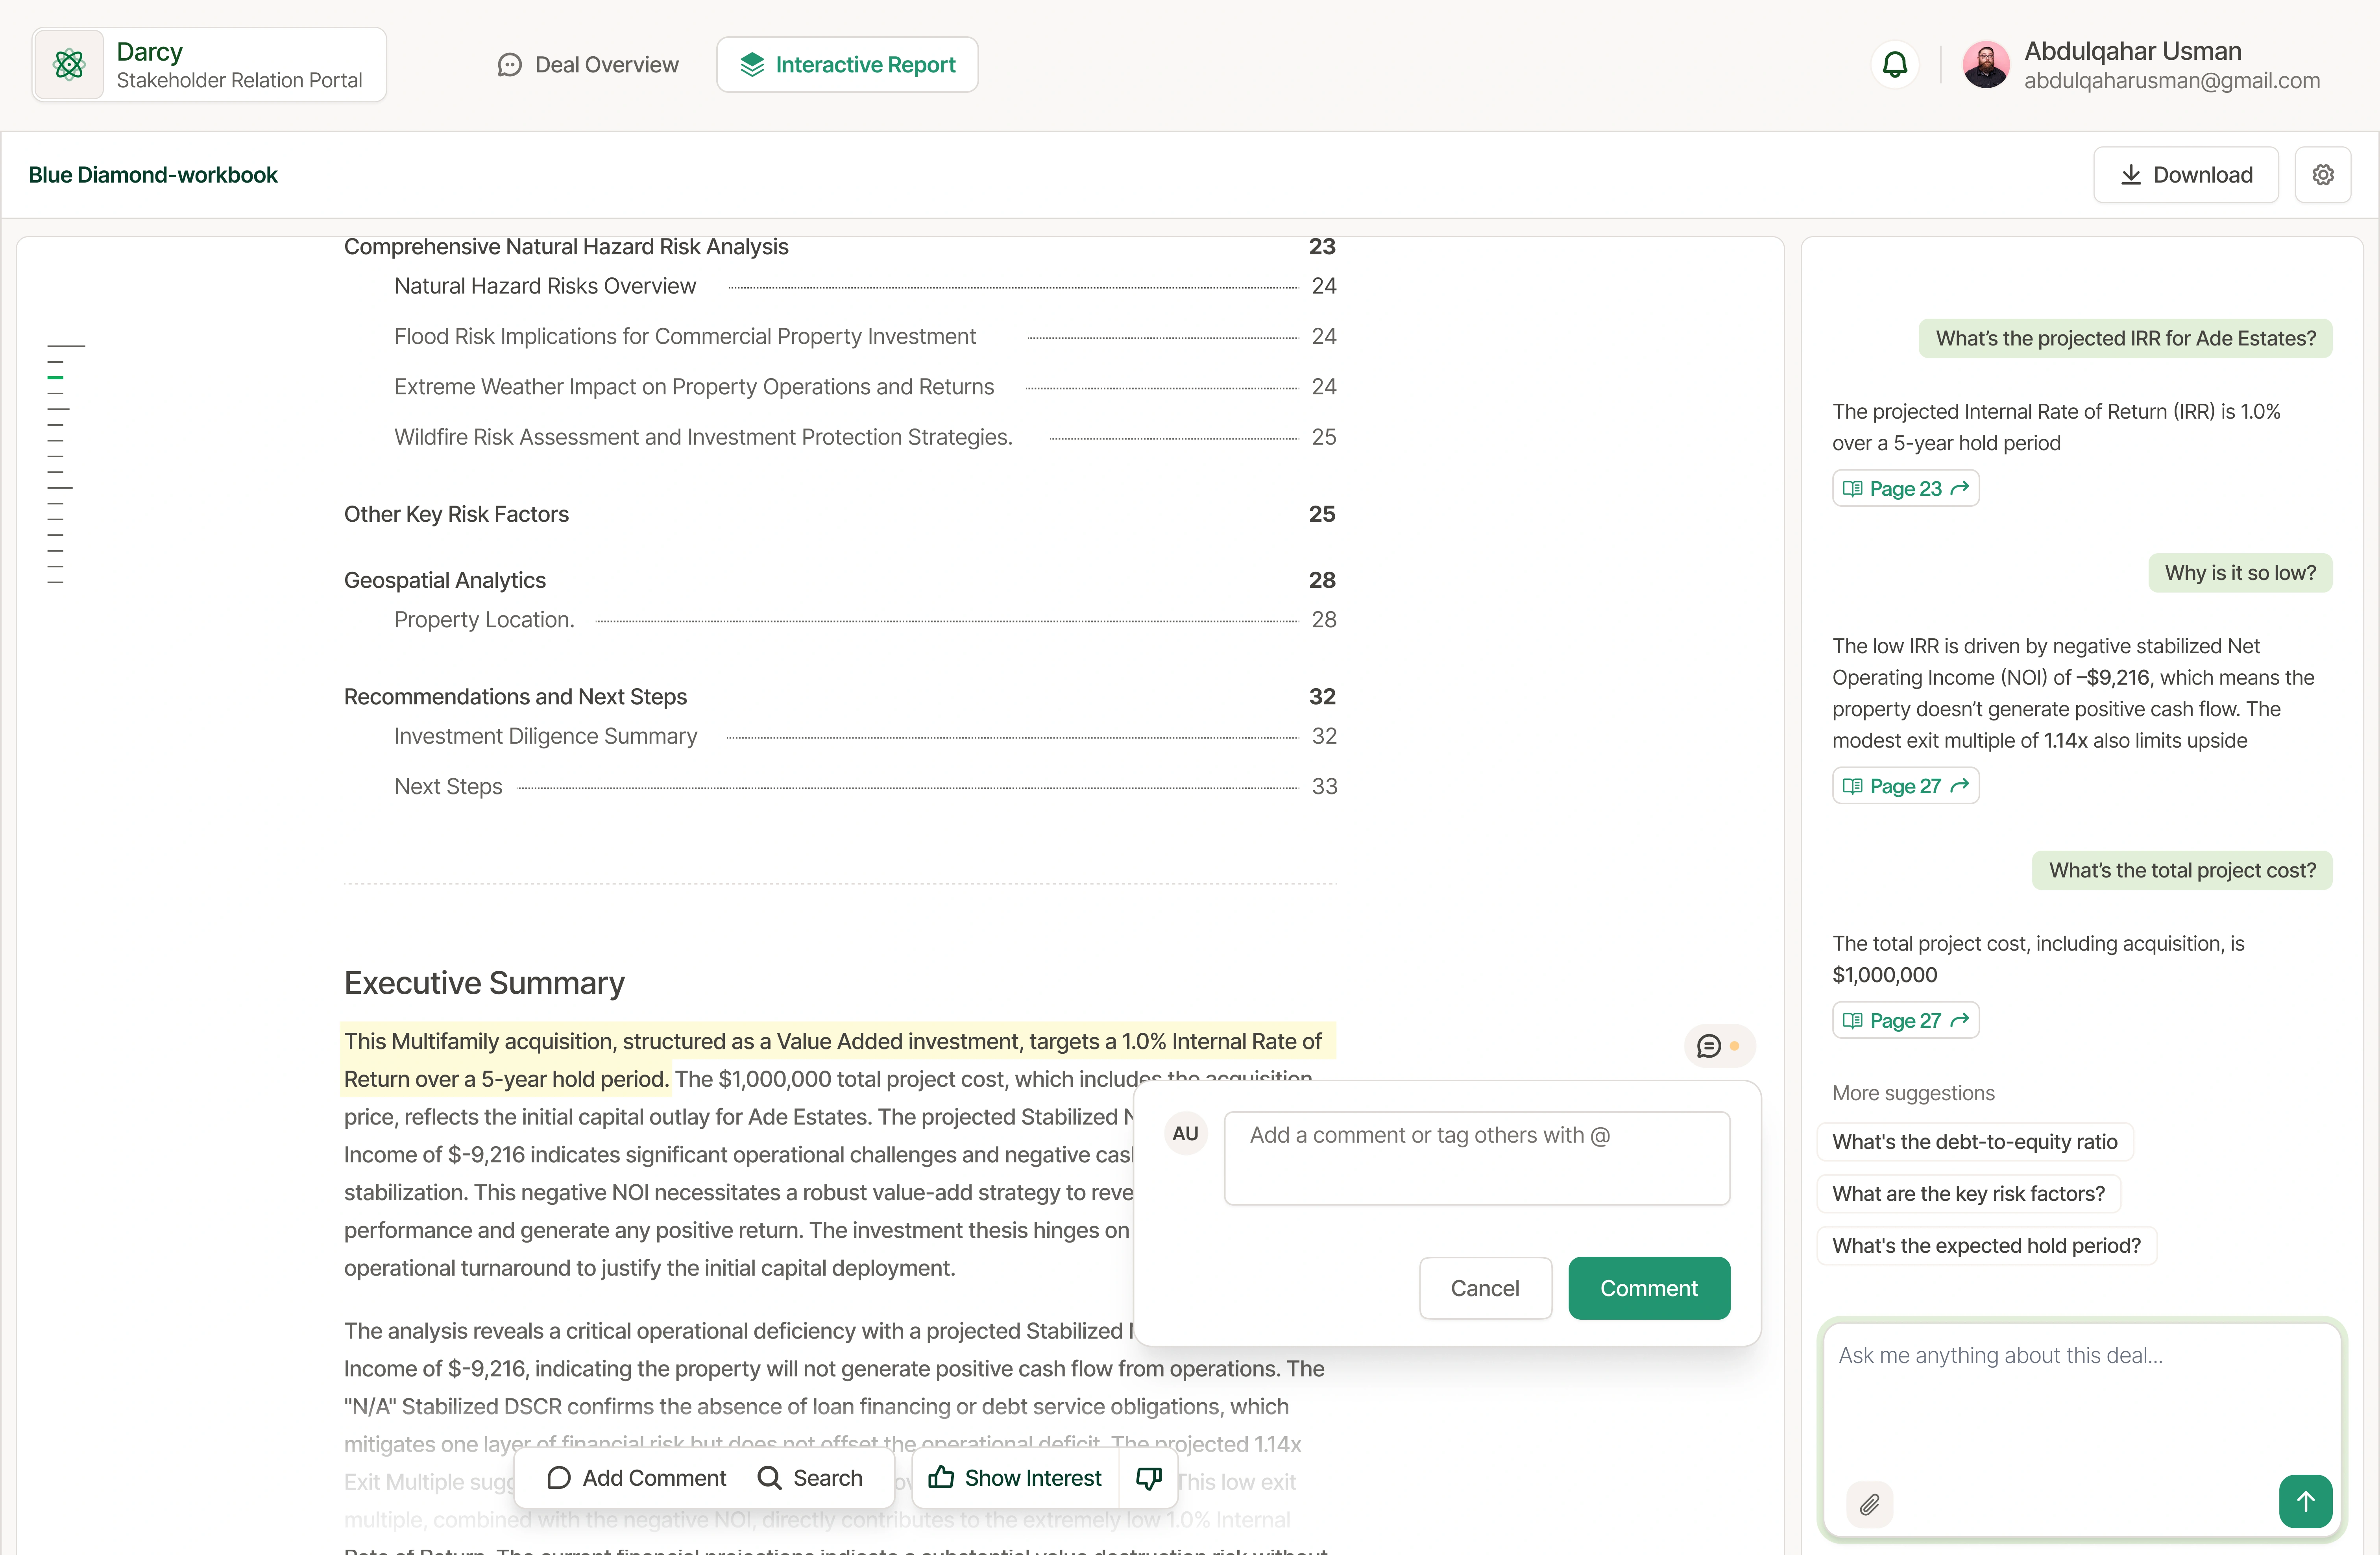The width and height of the screenshot is (2380, 1555).
Task: Click the abdulqaharusman@gmail.com email text
Action: [x=2172, y=81]
